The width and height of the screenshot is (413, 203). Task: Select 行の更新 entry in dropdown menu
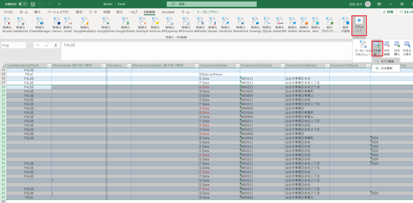point(386,68)
